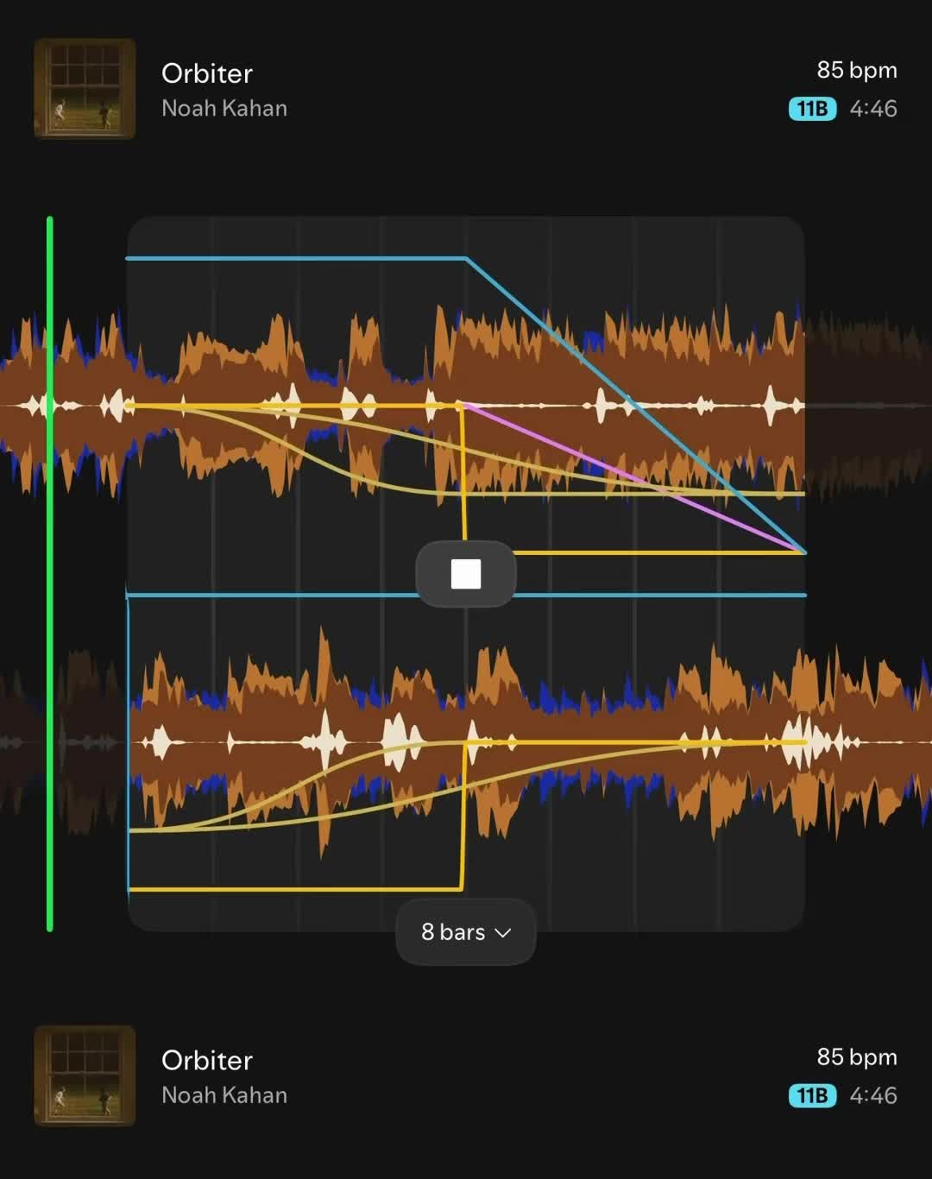The width and height of the screenshot is (932, 1179).
Task: Select the pink automation line in top deck
Action: pyautogui.click(x=634, y=479)
